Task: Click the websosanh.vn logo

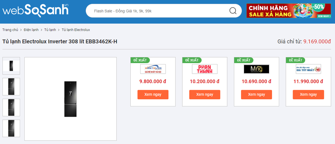Action: click(x=35, y=10)
